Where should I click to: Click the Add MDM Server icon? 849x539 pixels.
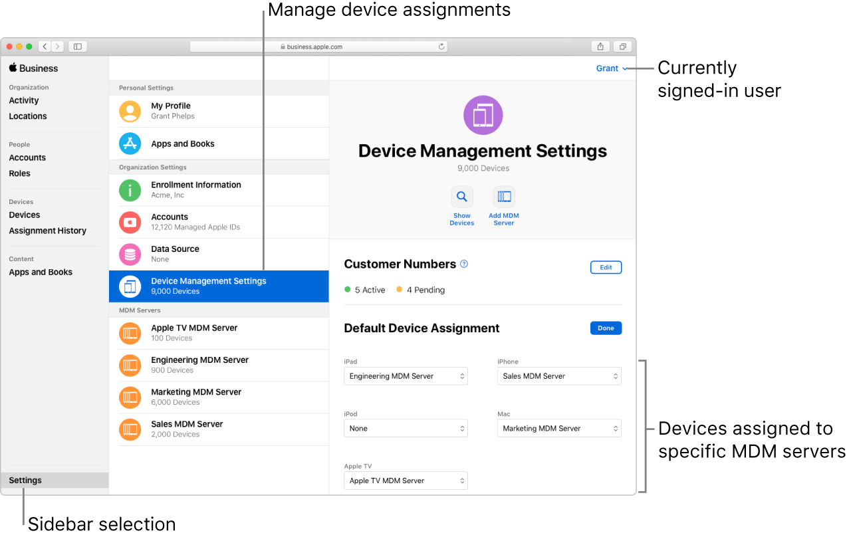(x=503, y=197)
